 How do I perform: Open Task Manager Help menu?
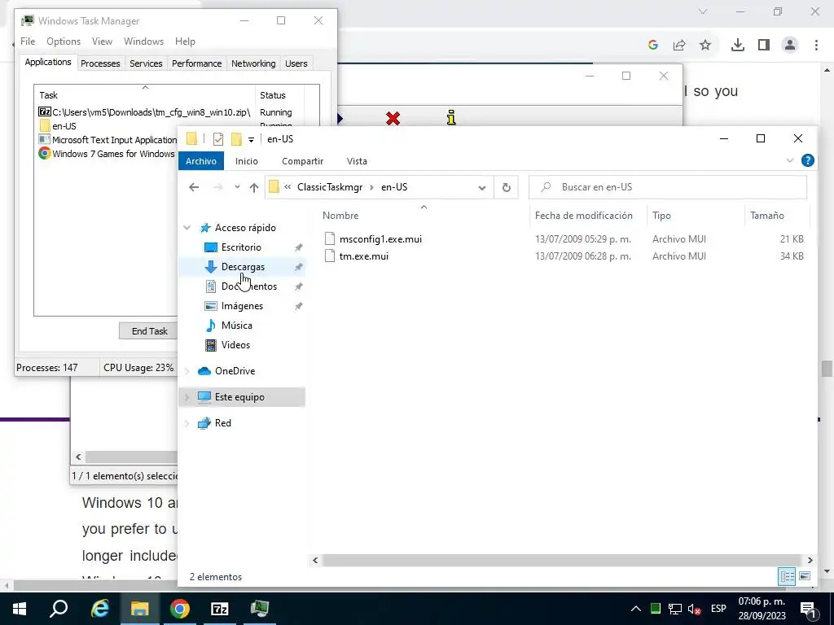click(x=185, y=42)
